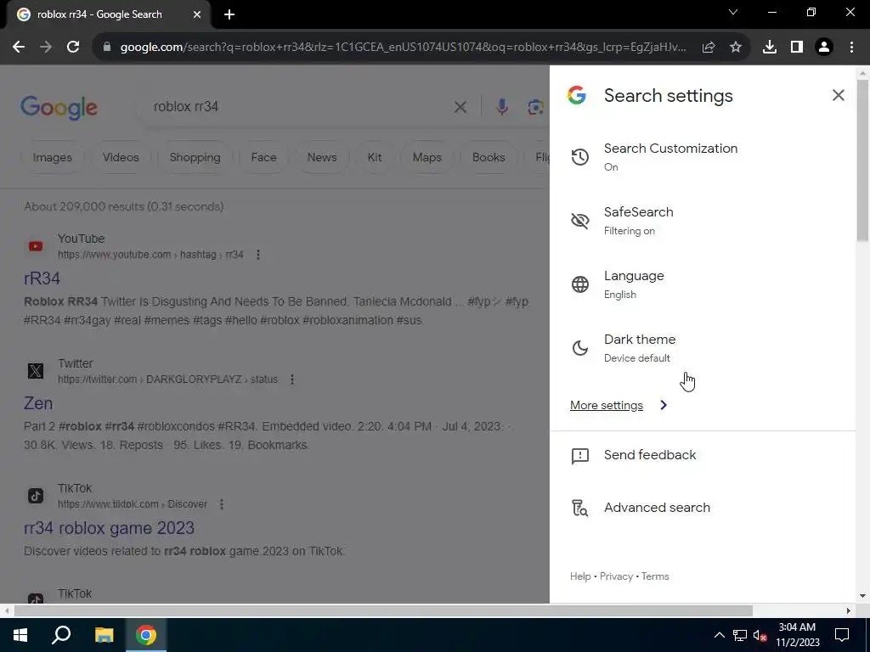Viewport: 870px width, 652px height.
Task: Click the Google logo in settings panel
Action: point(577,95)
